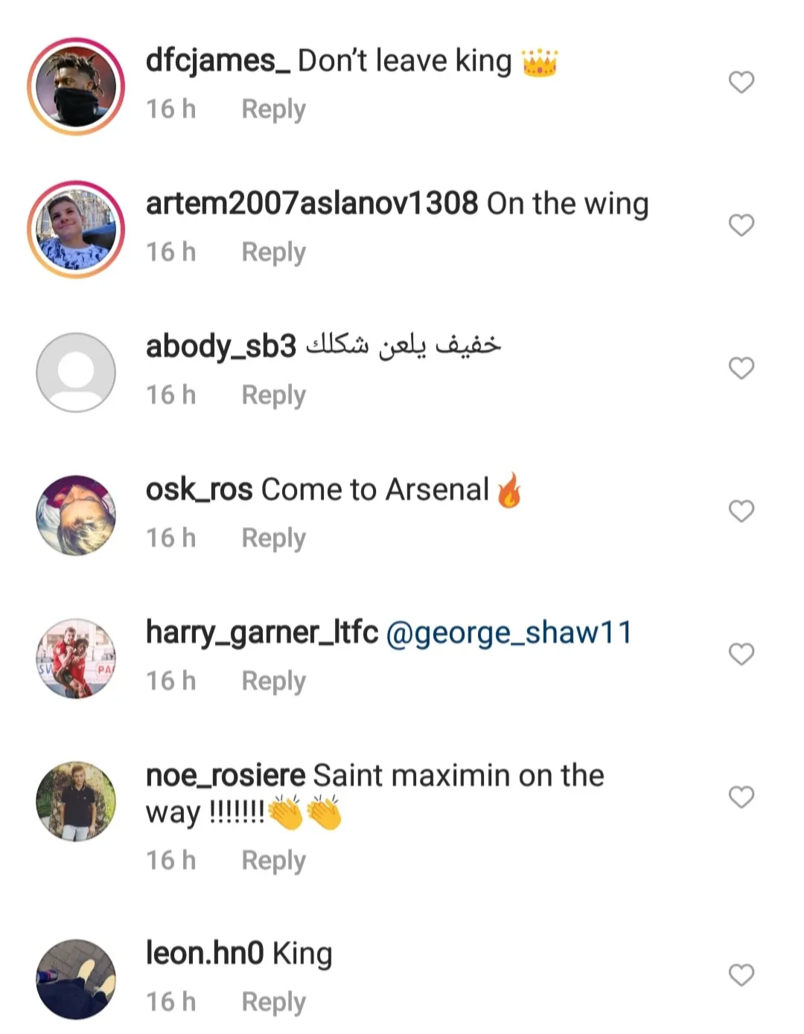Open noe_rosiere username profile

coord(225,776)
